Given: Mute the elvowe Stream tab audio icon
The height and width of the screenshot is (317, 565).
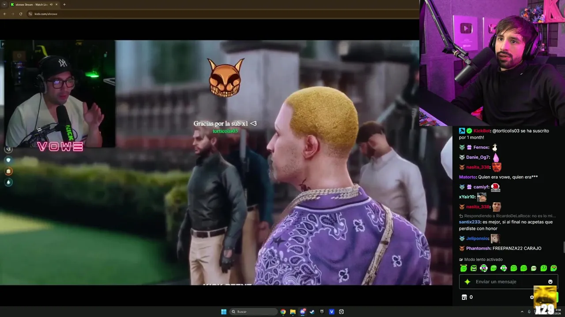Looking at the screenshot, I should pos(51,4).
